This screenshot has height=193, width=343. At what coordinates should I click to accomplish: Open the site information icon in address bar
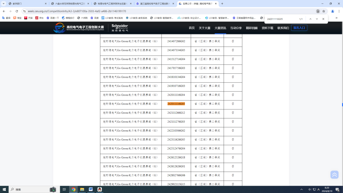coord(24,11)
